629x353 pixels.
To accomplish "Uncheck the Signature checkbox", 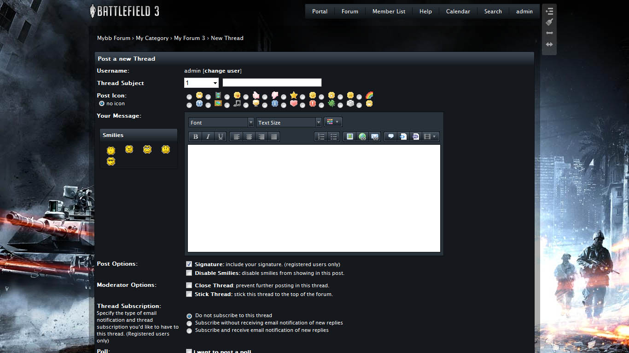I will 189,264.
